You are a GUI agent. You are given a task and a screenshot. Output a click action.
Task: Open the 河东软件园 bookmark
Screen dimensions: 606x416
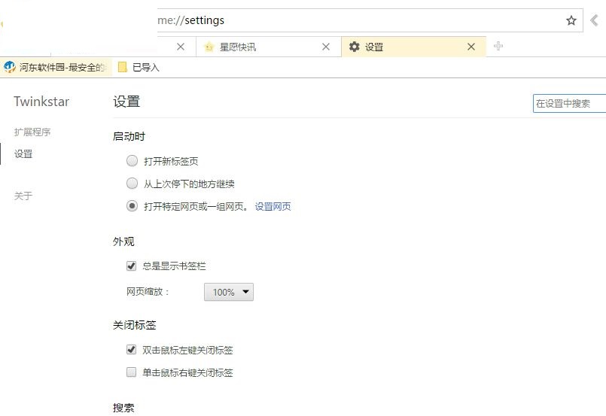pos(54,67)
